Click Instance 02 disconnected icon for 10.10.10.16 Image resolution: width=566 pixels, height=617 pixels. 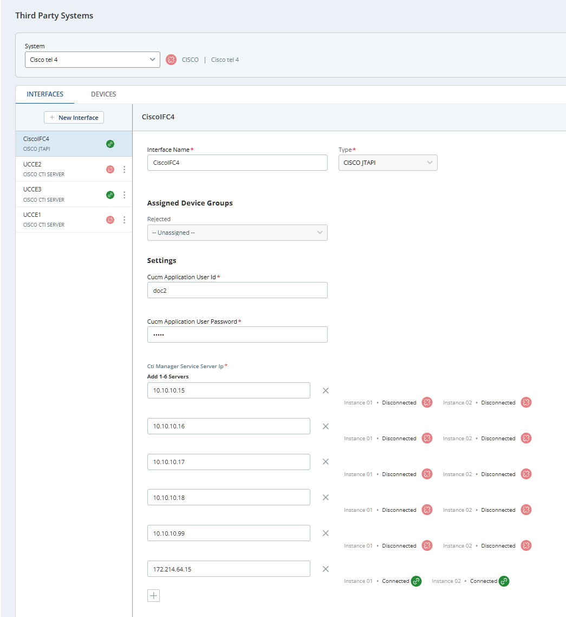point(526,439)
